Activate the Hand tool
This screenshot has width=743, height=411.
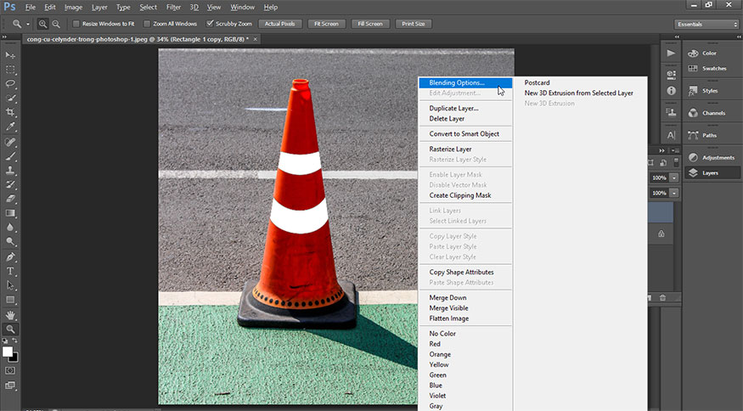pos(11,314)
